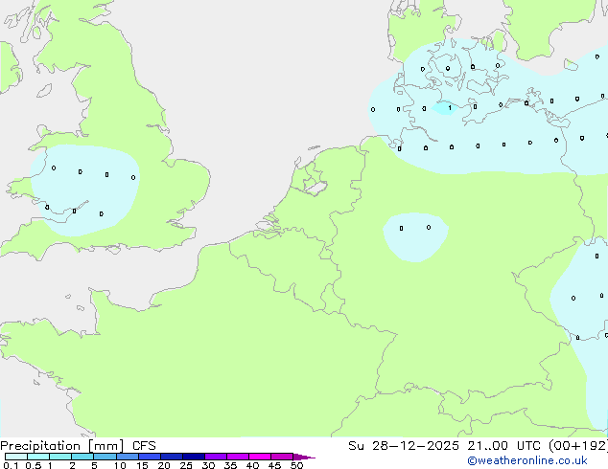Viewport: 608px width, 469px height.
Task: Click the legend swatch between 1 and 2
Action: coord(60,457)
